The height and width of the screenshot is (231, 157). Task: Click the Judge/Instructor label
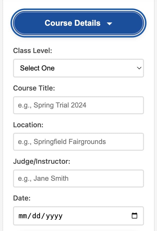(42, 161)
